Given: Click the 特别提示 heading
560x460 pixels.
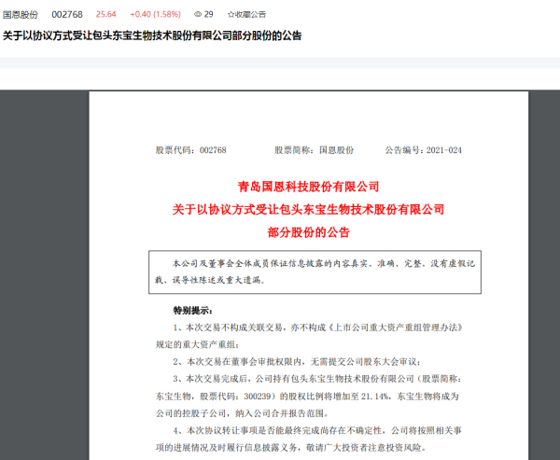Looking at the screenshot, I should coord(193,311).
